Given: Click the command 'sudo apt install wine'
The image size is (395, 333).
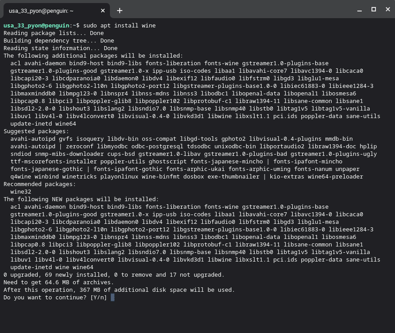Looking at the screenshot, I should (119, 26).
